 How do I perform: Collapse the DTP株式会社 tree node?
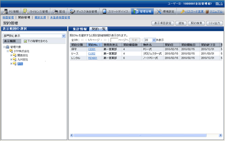click(x=8, y=51)
